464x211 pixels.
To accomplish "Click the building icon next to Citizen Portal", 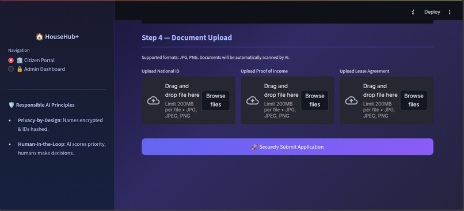I will pos(20,60).
